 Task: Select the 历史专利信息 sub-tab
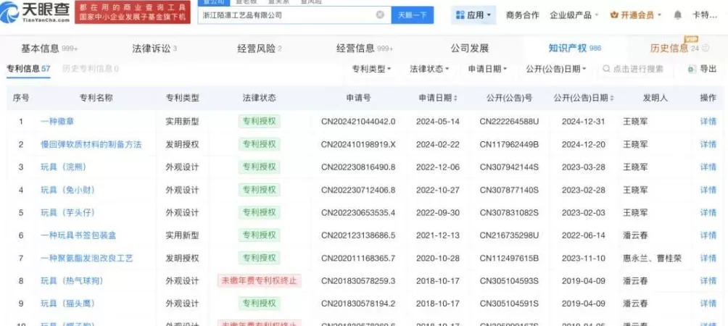pos(90,69)
